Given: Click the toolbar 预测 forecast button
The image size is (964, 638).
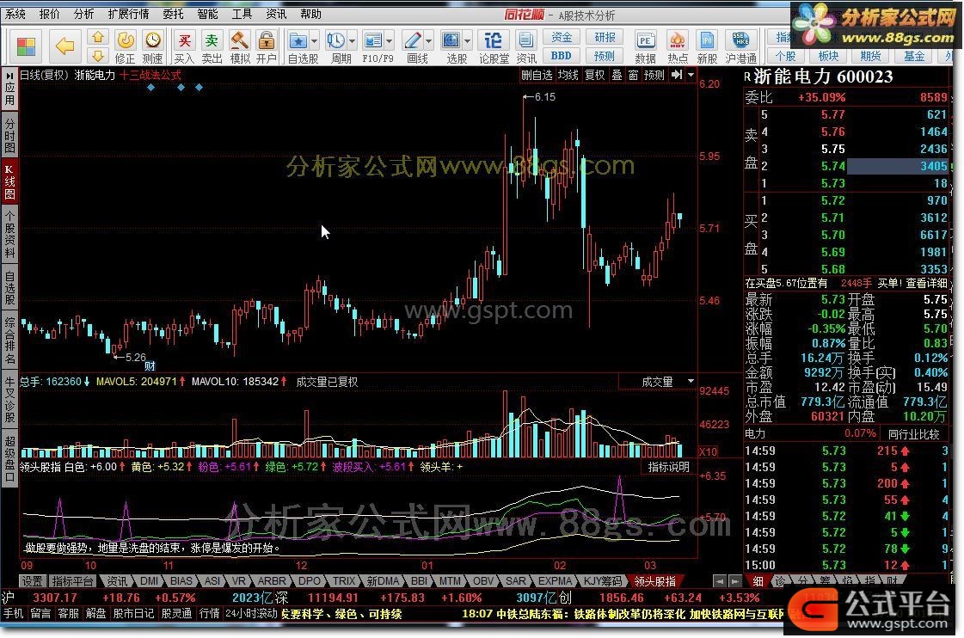Looking at the screenshot, I should (x=605, y=56).
